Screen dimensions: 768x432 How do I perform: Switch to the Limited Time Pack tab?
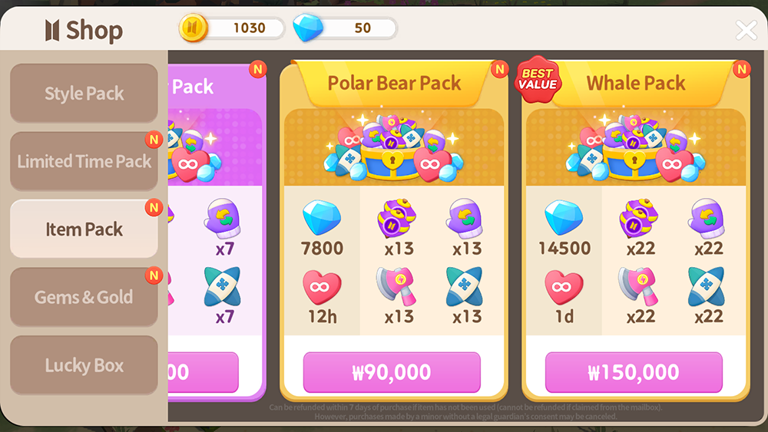(84, 161)
